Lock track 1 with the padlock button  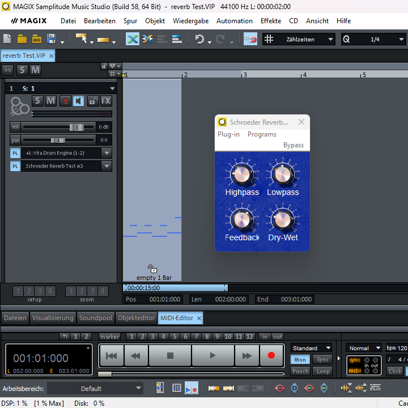92,101
